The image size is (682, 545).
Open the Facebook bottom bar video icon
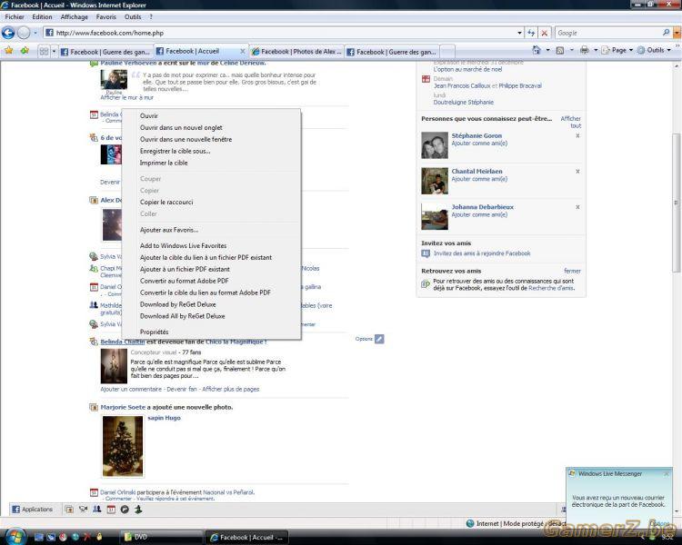pos(83,509)
